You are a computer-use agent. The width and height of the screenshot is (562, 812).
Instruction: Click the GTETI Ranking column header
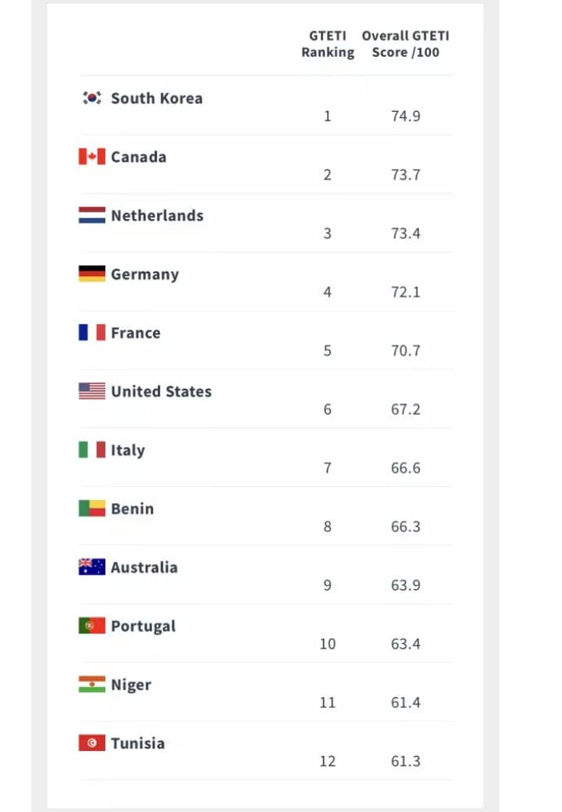(x=328, y=45)
